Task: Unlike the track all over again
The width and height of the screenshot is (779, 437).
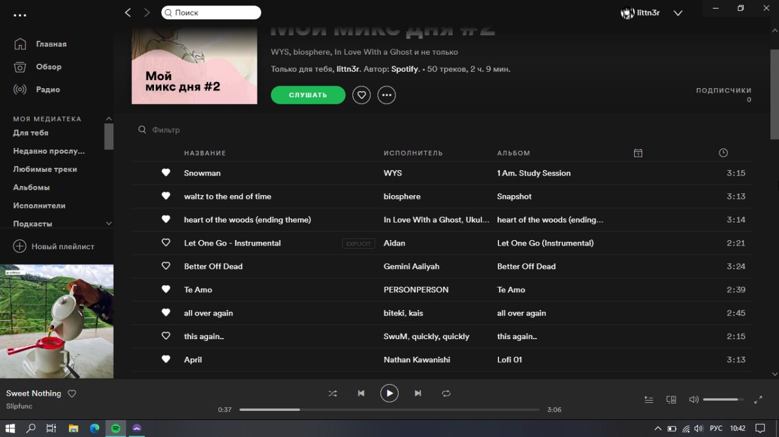Action: pos(166,312)
